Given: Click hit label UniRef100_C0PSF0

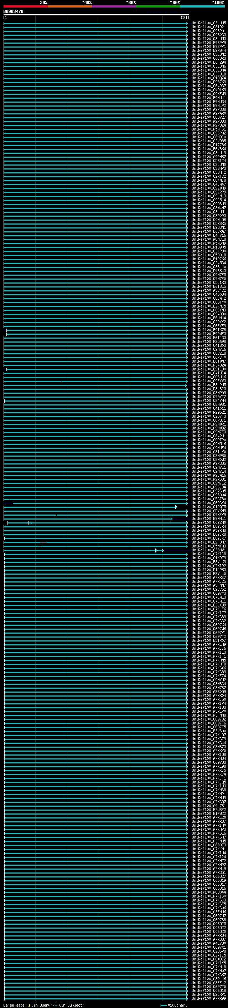Looking at the screenshot, I should [x=209, y=357].
